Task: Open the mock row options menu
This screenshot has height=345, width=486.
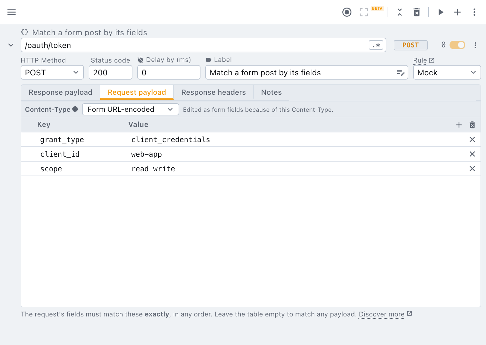Action: click(x=475, y=45)
